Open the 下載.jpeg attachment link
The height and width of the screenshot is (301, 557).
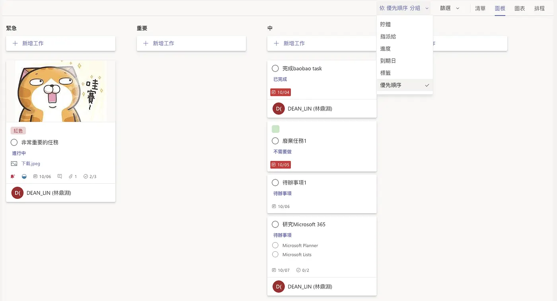(31, 163)
